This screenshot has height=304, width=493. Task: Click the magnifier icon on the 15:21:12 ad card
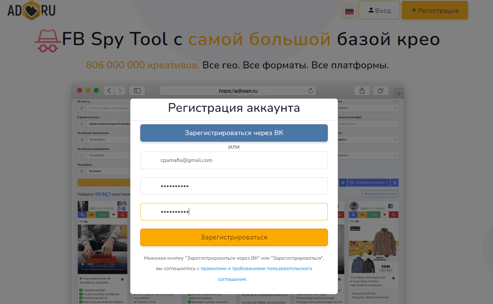pos(82,215)
